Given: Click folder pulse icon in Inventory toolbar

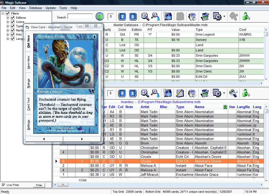Looking at the screenshot, I should click(168, 93).
